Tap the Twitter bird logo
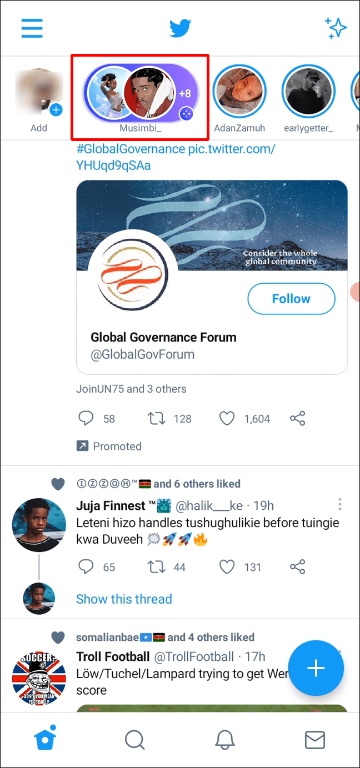This screenshot has height=768, width=360. coord(180,28)
